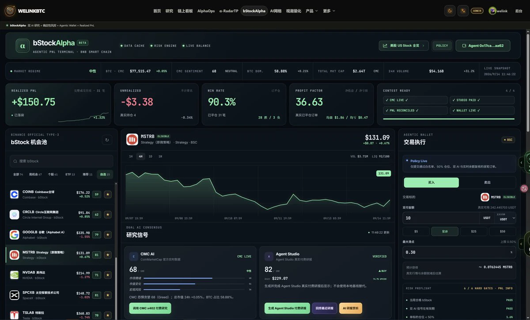Select the 周机会 67 filter tab
Viewport: 530px width, 320px height.
point(35,174)
